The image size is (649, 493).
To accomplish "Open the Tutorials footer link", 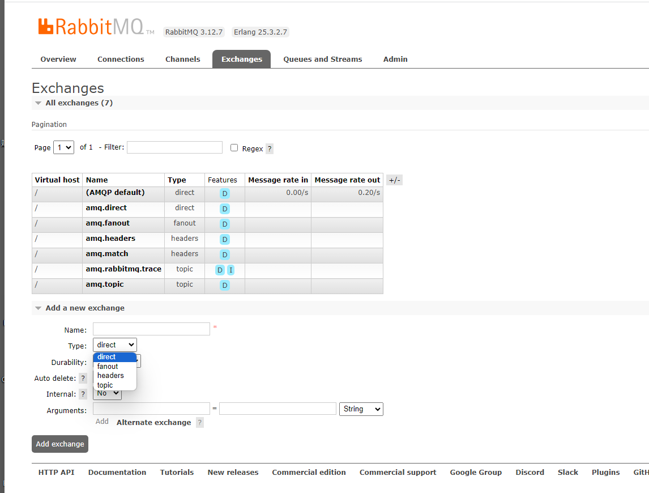I will [x=177, y=472].
